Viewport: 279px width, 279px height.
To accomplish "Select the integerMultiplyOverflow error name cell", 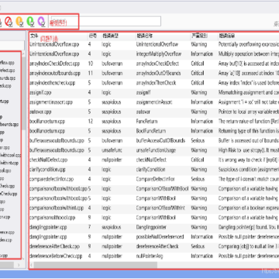I will click(159, 54).
